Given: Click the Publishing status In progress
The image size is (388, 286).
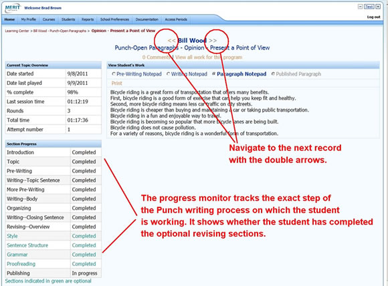Looking at the screenshot, I should point(85,273).
